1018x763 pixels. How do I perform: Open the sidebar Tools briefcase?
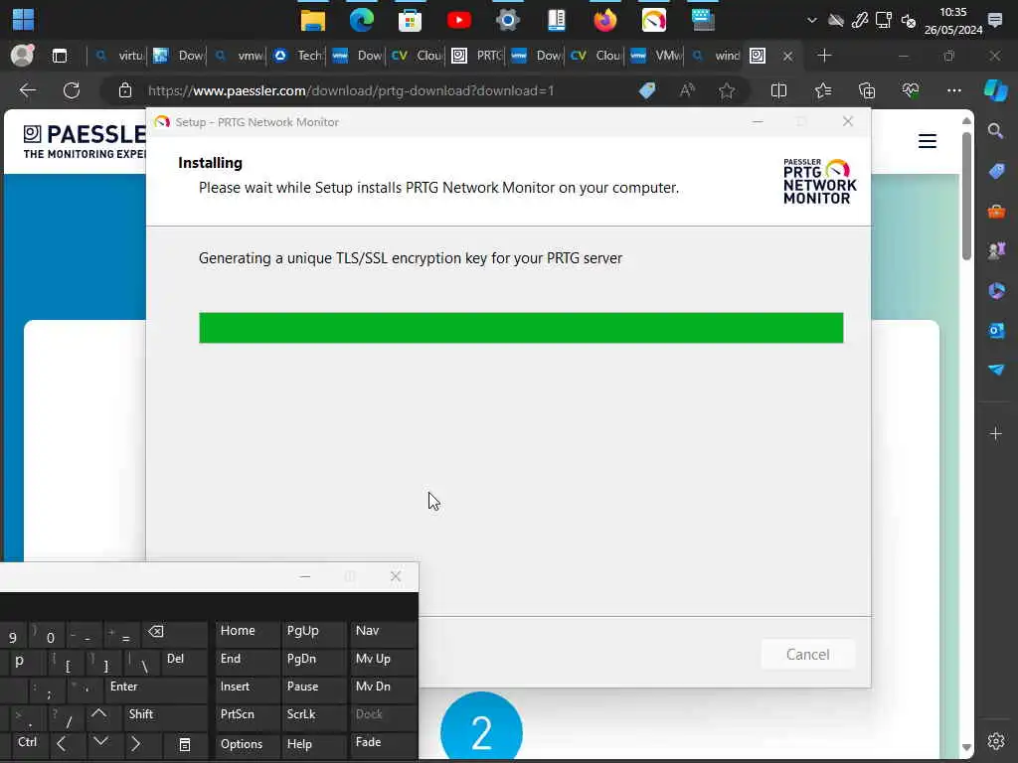click(x=996, y=212)
